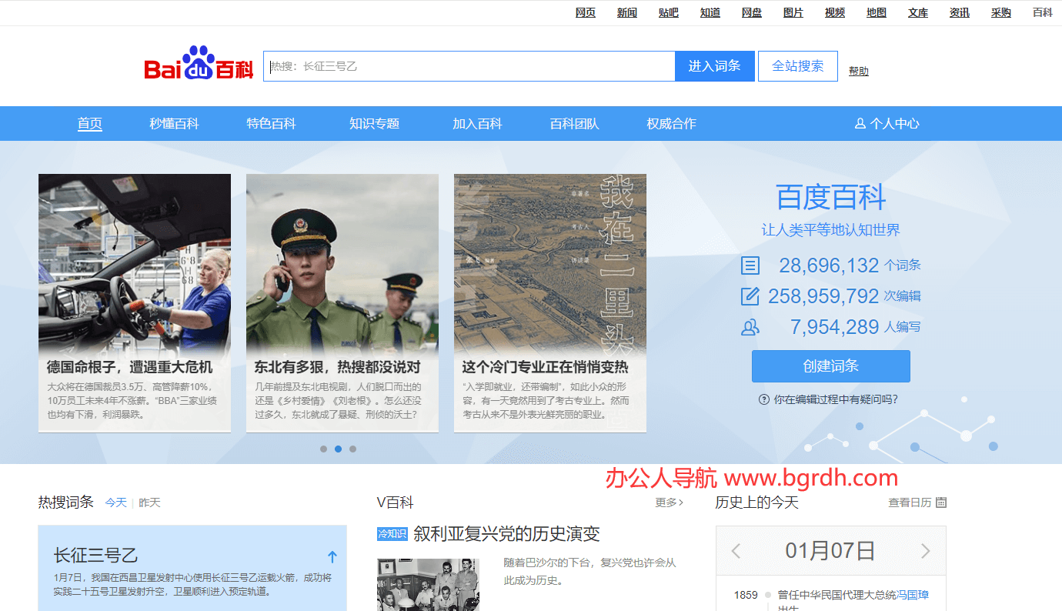Click inside the 长征三号乙 search input field
1062x611 pixels.
(469, 66)
